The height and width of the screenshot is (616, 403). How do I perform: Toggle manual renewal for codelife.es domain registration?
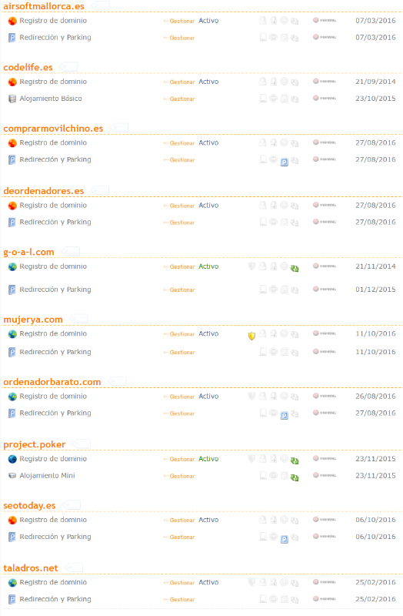324,82
